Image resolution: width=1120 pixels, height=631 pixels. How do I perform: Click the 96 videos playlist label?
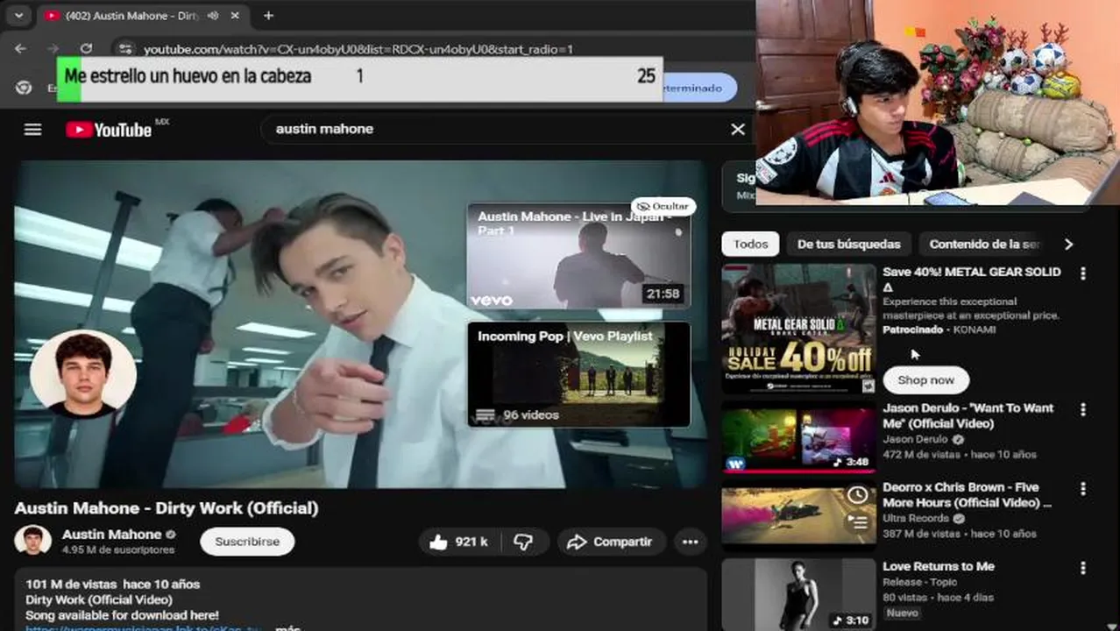[530, 415]
